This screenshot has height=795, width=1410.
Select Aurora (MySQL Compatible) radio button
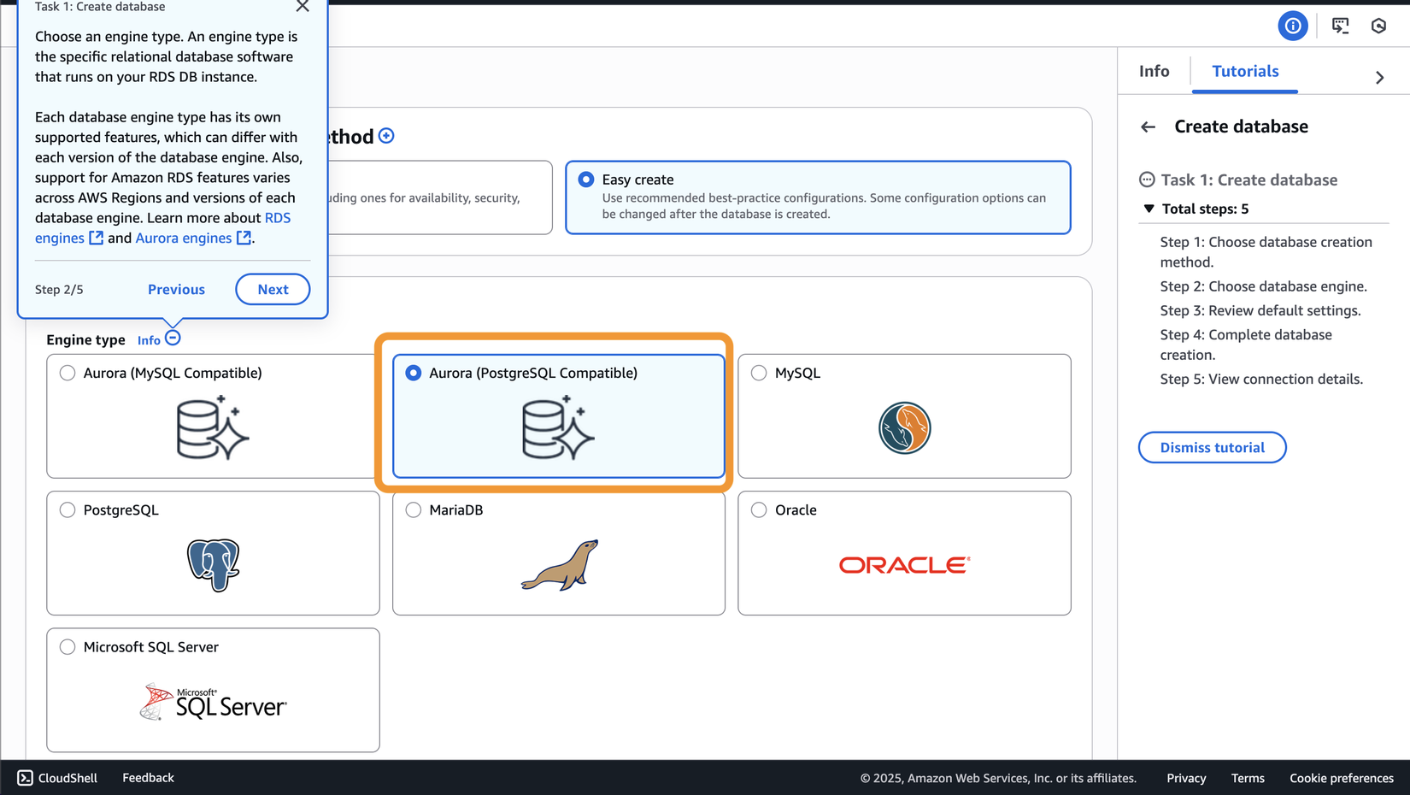pos(68,373)
